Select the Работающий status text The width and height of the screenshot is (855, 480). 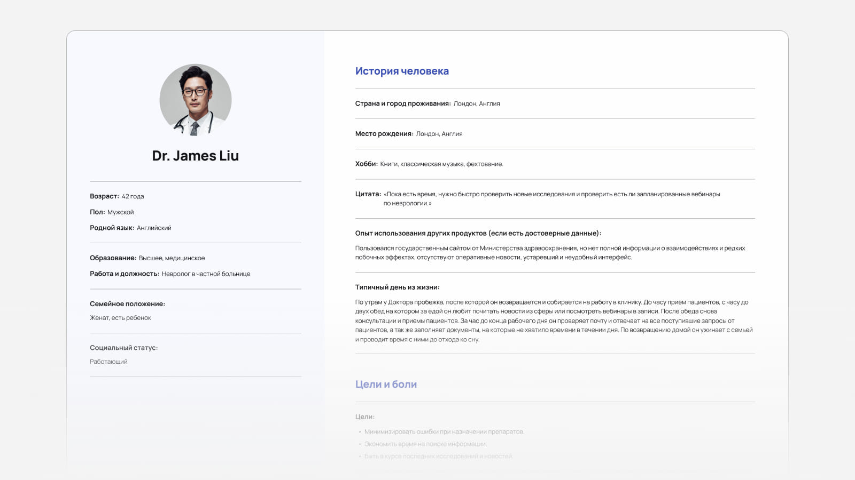pos(108,361)
